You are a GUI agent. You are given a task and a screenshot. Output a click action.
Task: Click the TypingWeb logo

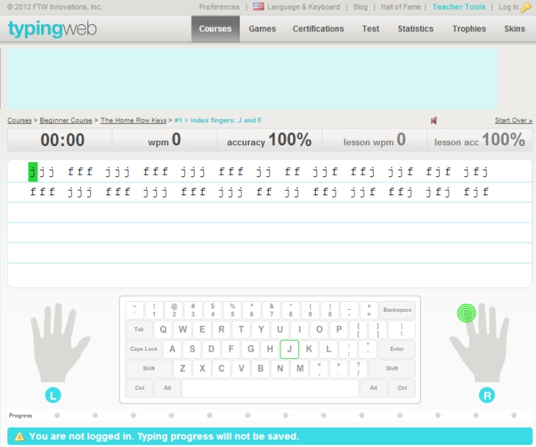pos(51,29)
